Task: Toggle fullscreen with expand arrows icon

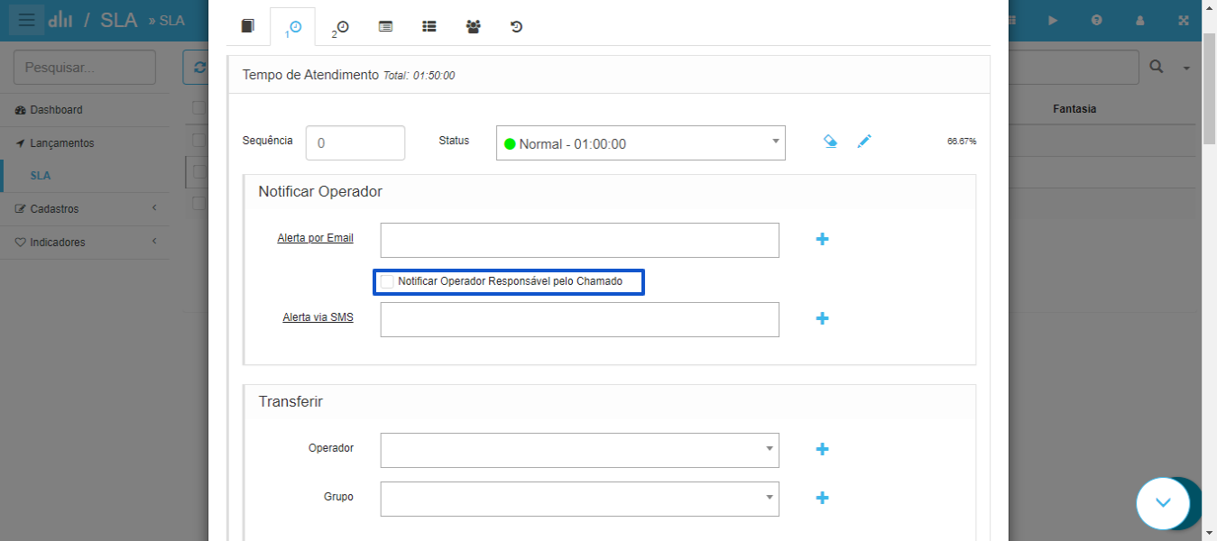Action: click(1184, 20)
